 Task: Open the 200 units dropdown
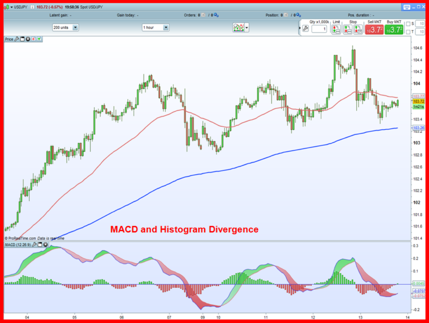(x=75, y=27)
